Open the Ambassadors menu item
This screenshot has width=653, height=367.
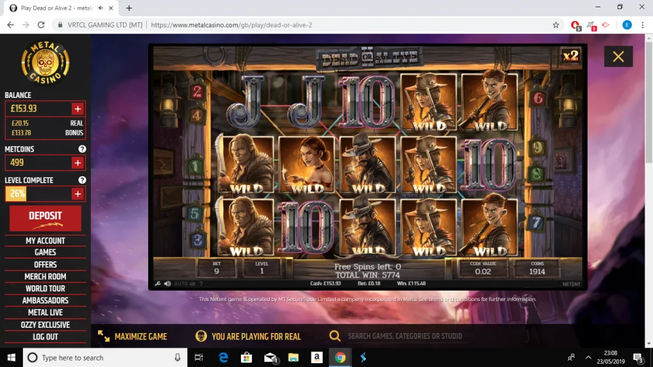point(46,301)
